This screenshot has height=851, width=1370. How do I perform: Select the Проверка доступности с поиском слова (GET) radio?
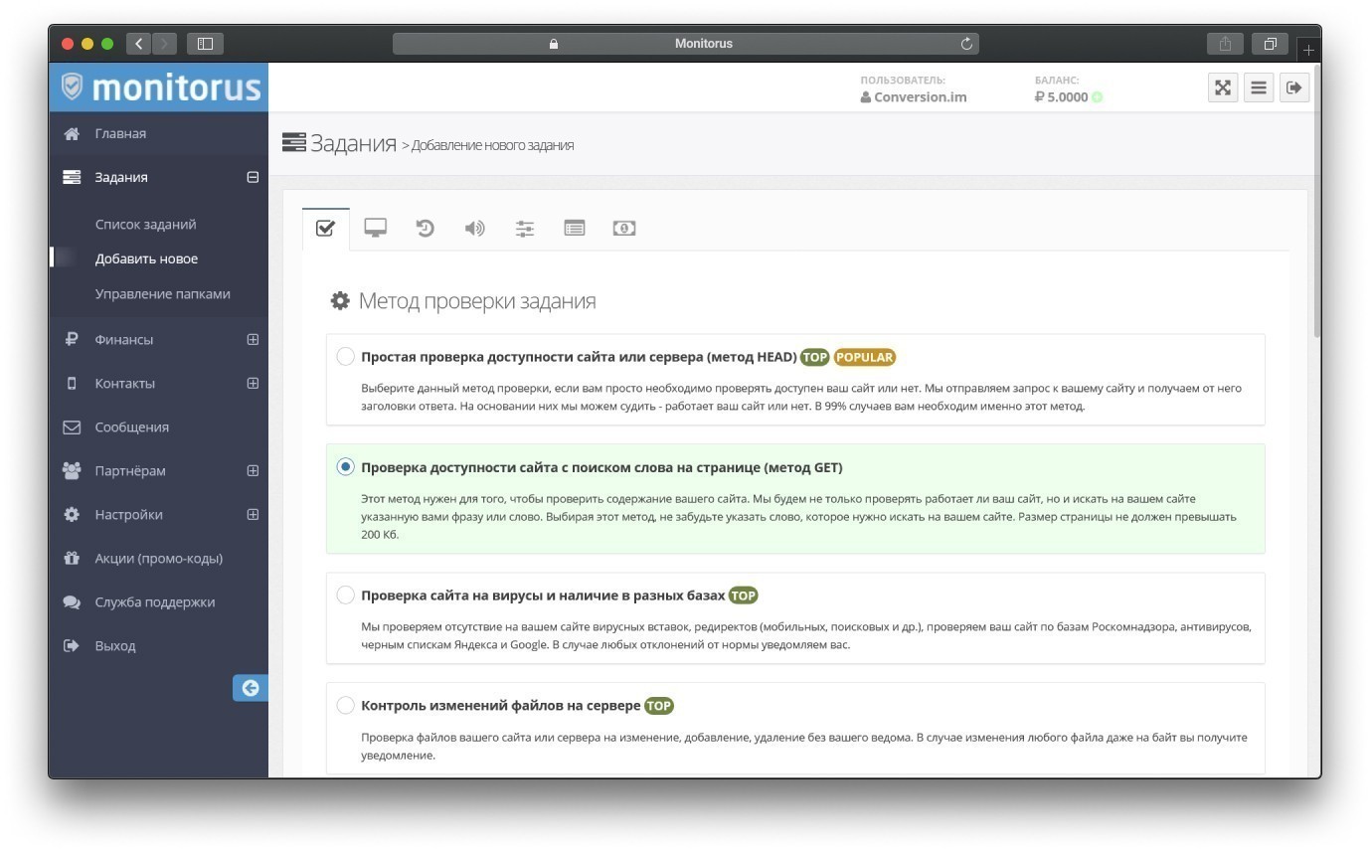pos(345,467)
